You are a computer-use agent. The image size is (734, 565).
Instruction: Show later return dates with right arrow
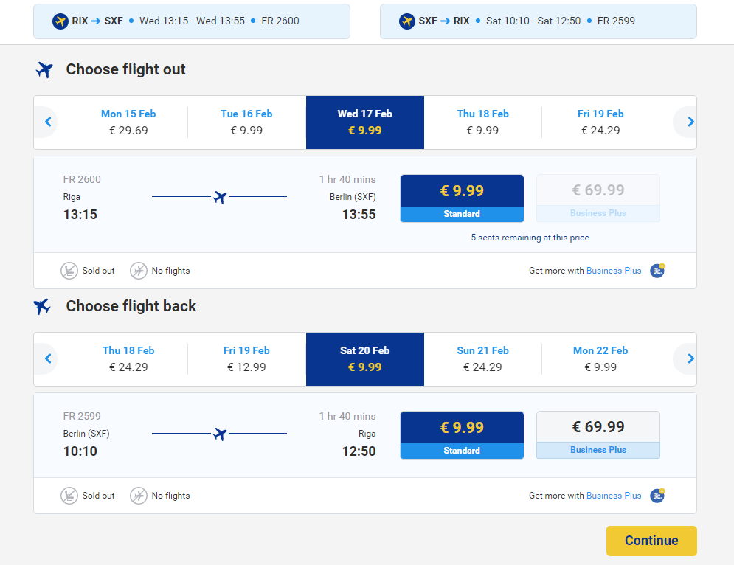(x=691, y=359)
